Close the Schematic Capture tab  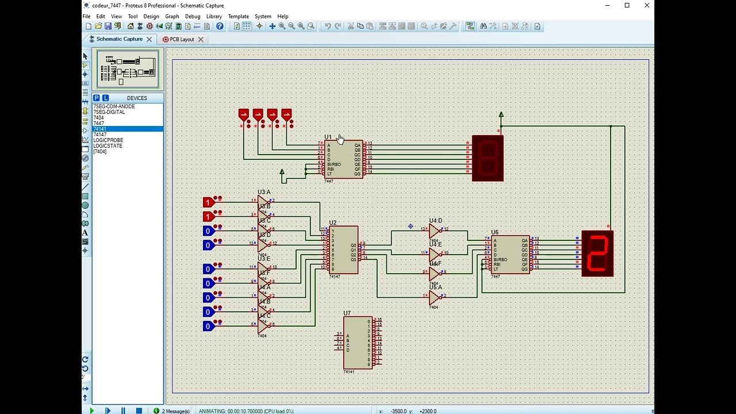point(149,39)
